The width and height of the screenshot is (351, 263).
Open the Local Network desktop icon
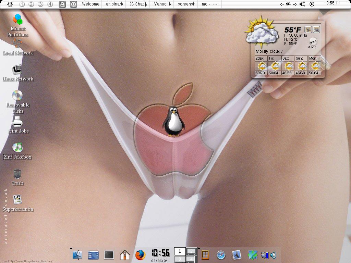coord(17,43)
